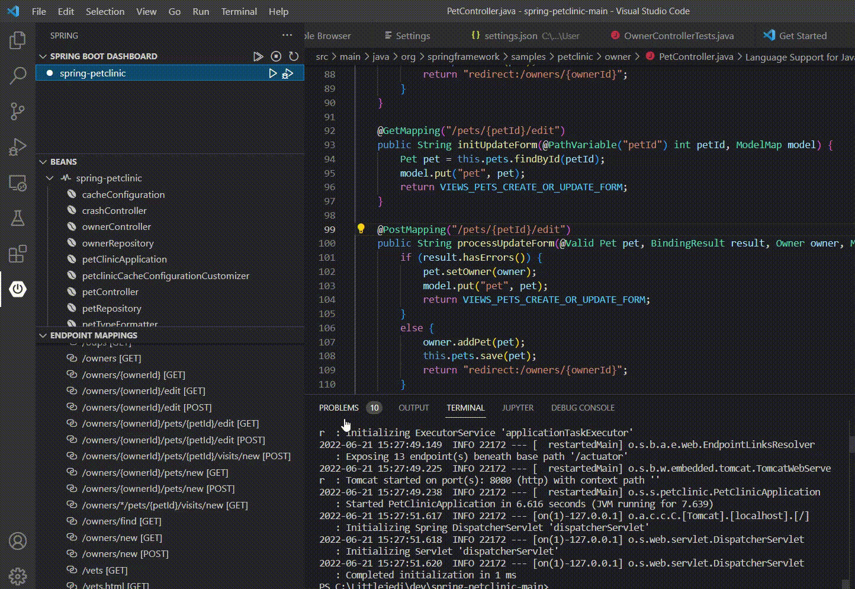This screenshot has height=589, width=855.
Task: Click the Spring Boot Dashboard power icon
Action: (18, 289)
